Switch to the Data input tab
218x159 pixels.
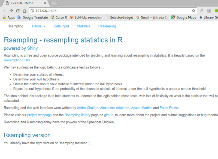pos(61,26)
